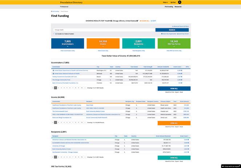
Task: Click View Grantmakers Only link
Action: pos(68,51)
